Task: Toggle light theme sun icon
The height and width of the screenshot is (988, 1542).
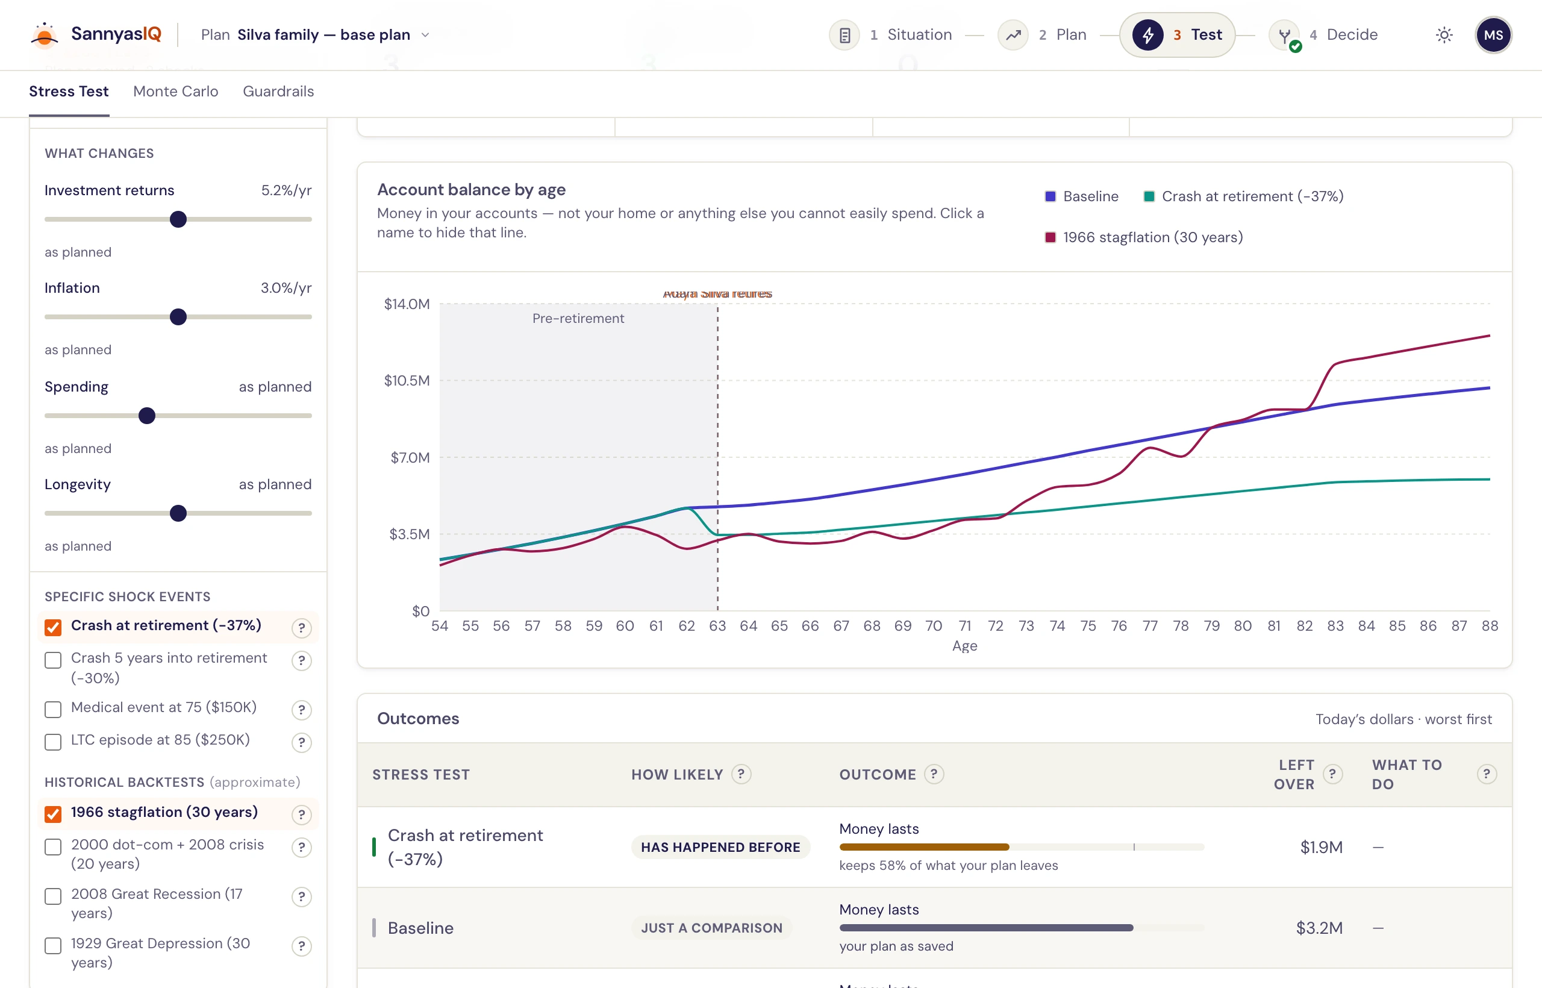Action: pos(1444,36)
